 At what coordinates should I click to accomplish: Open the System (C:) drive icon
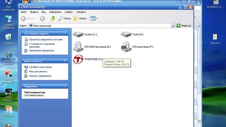pos(78,34)
